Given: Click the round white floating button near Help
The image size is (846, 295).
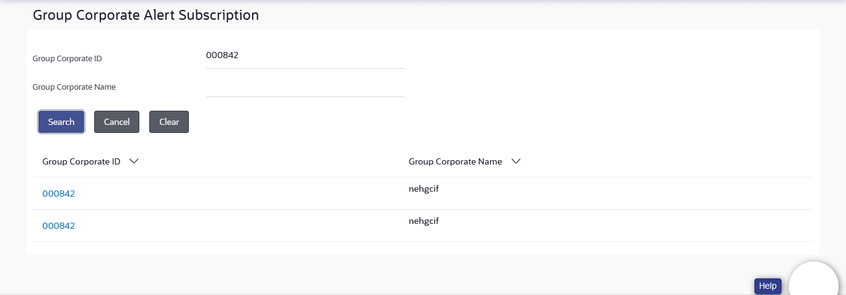Looking at the screenshot, I should (813, 282).
